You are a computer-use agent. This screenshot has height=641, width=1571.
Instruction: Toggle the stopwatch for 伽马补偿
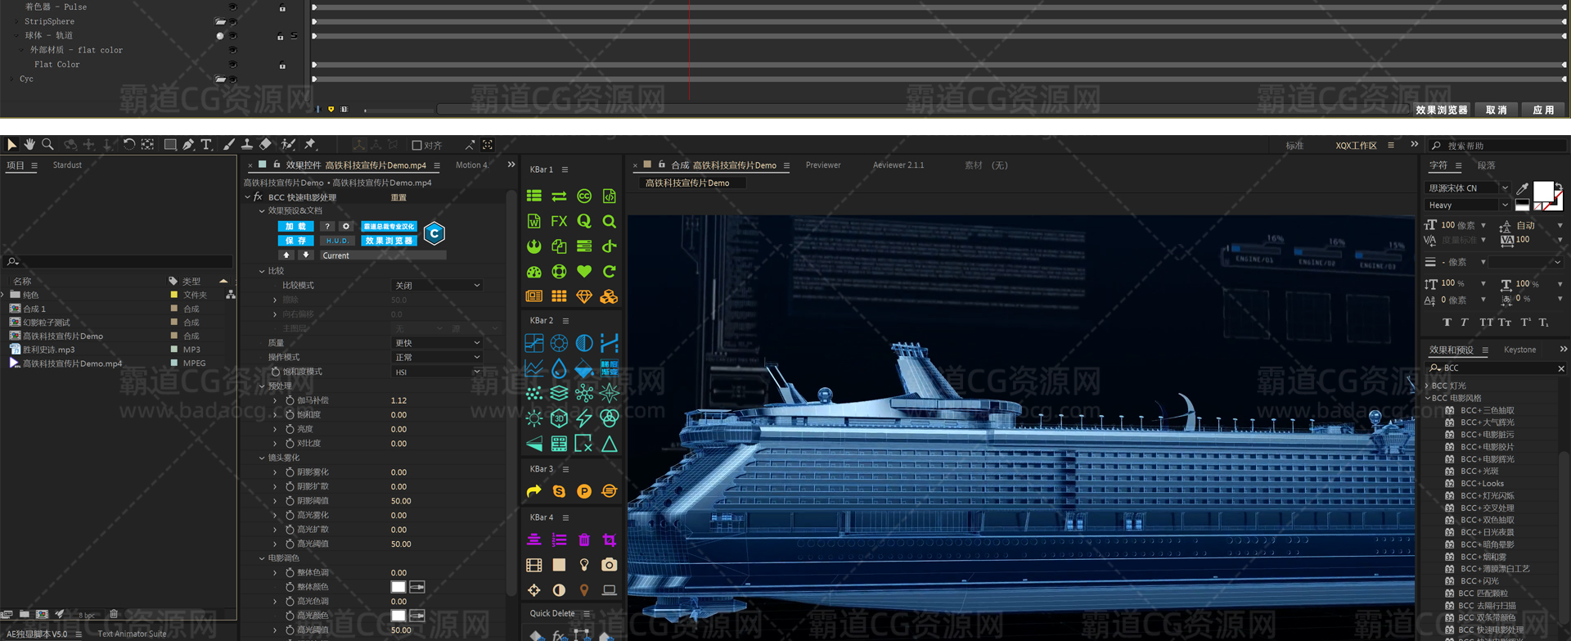pyautogui.click(x=290, y=400)
